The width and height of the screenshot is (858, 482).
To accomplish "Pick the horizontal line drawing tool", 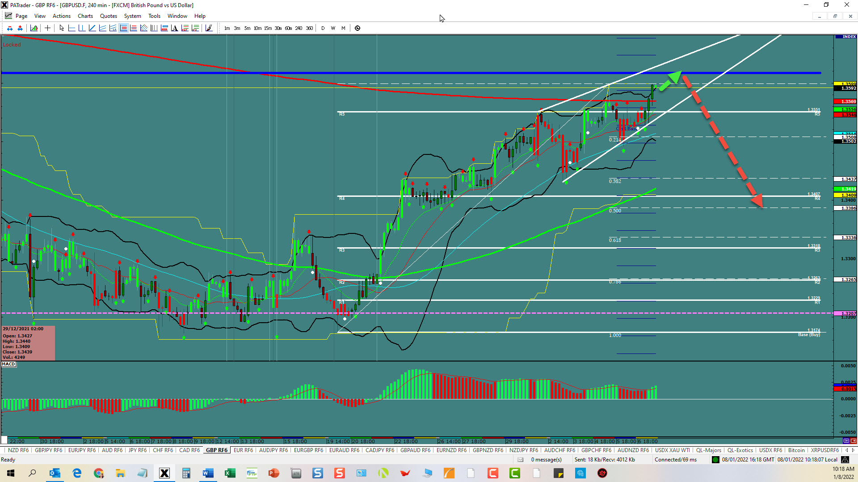I will click(x=71, y=28).
